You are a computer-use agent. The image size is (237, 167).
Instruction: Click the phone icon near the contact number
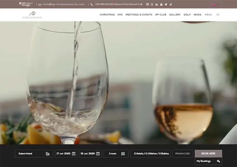tap(92, 4)
